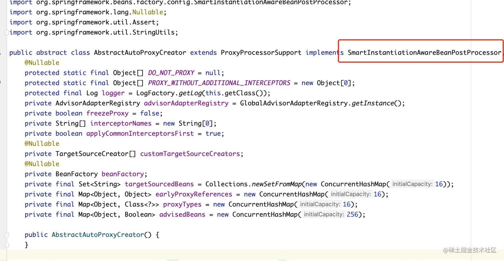Screen dimensions: 504x261
Task: Click initialCapacity hint on the targetSourcedBeans line
Action: pos(412,184)
